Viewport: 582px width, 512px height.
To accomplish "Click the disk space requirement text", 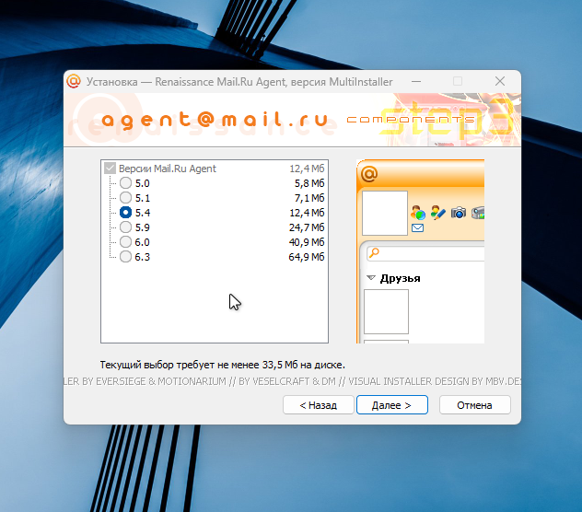I will [222, 365].
